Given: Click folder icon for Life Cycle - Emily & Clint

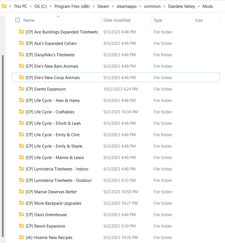Looking at the screenshot, I should pyautogui.click(x=21, y=135).
